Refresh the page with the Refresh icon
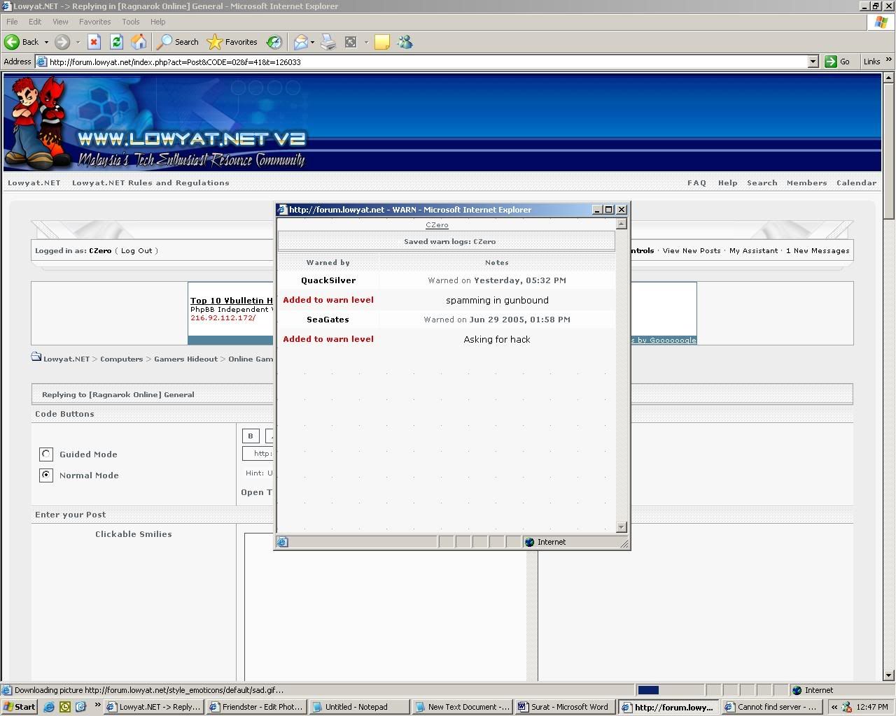This screenshot has height=716, width=896. (116, 42)
